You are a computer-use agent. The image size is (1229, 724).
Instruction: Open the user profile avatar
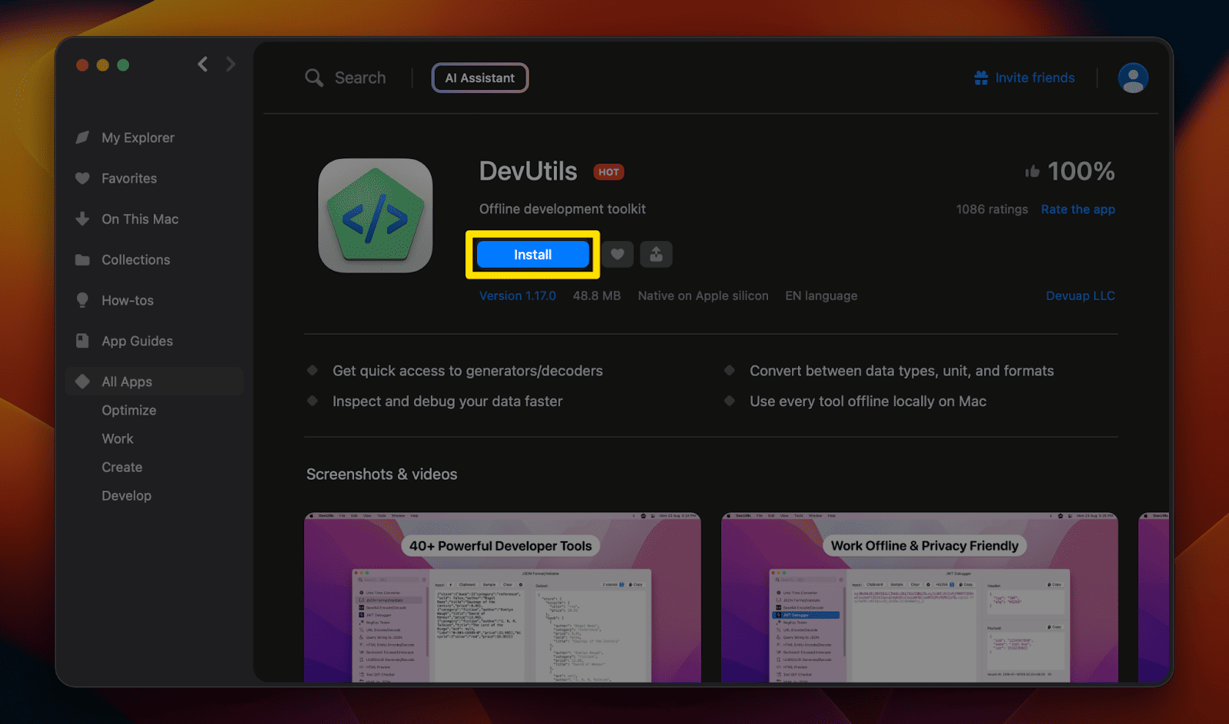(x=1133, y=78)
